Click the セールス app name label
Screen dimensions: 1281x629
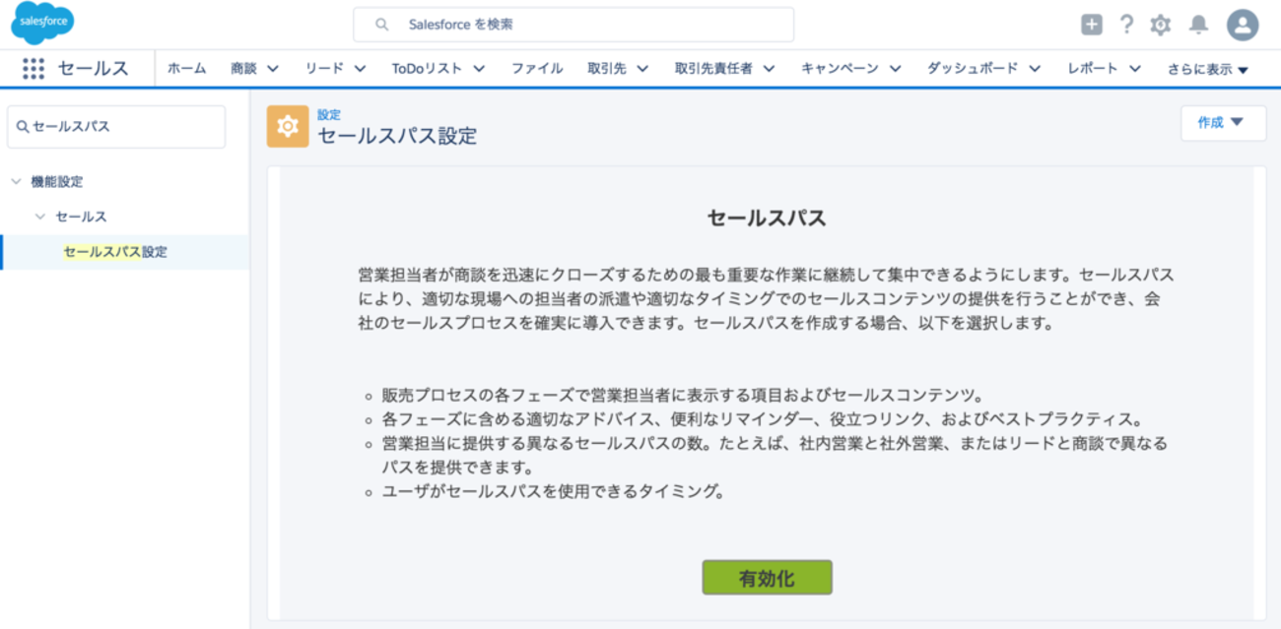(x=93, y=68)
